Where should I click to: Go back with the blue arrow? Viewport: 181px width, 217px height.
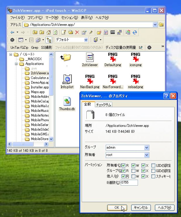pyautogui.click(x=12, y=33)
